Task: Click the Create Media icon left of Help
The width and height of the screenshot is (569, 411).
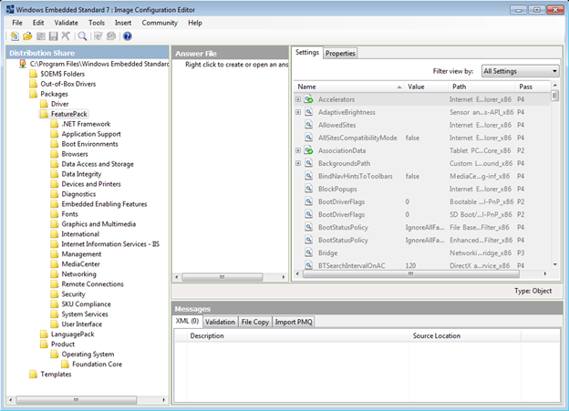Action: point(111,36)
